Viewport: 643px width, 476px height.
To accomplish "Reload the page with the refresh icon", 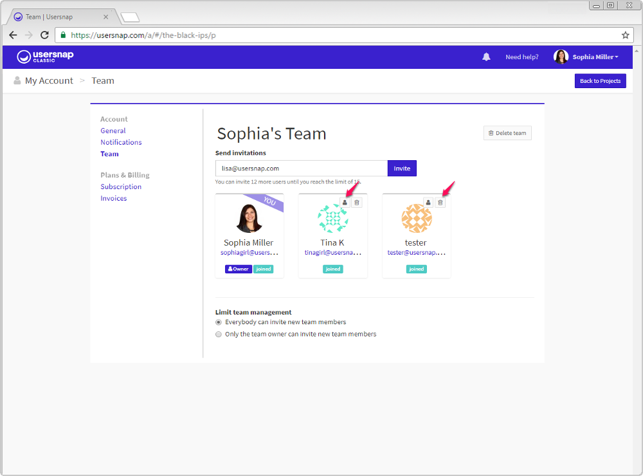I will (45, 35).
